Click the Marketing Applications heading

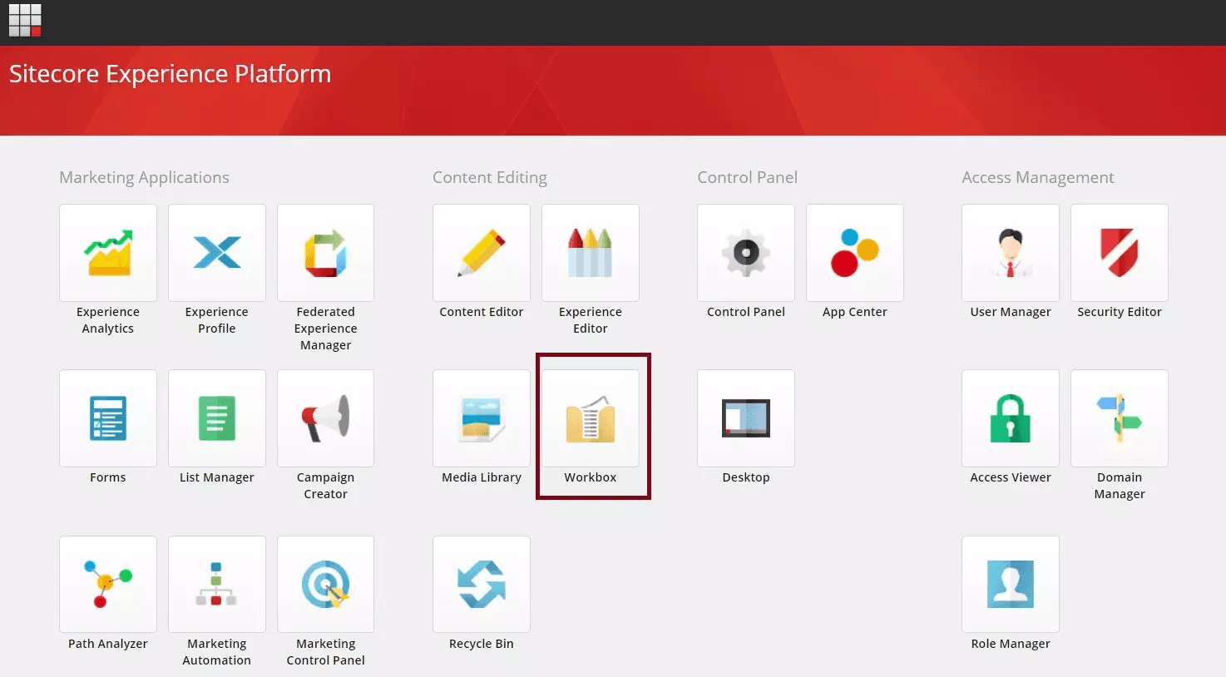(144, 177)
